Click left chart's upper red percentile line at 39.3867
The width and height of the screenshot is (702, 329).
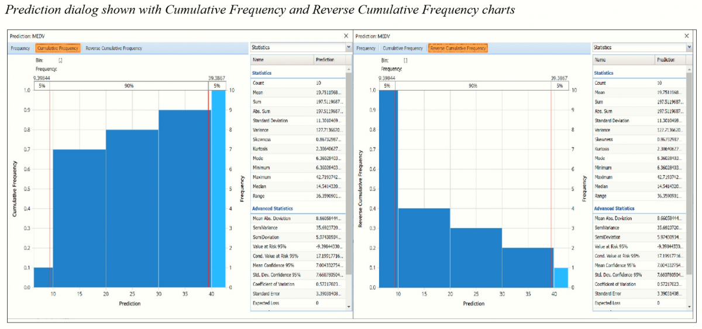209,187
